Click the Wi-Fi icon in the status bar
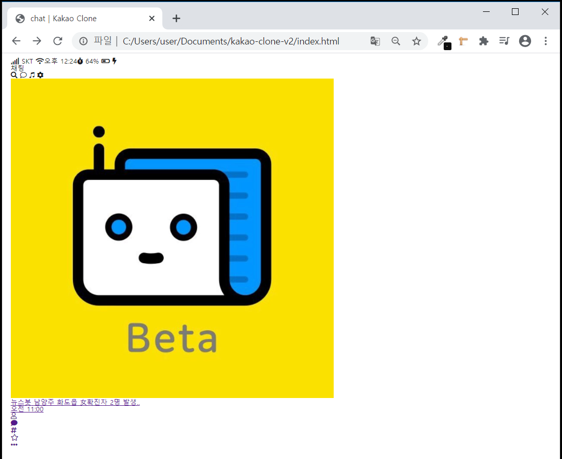562x459 pixels. pyautogui.click(x=40, y=61)
